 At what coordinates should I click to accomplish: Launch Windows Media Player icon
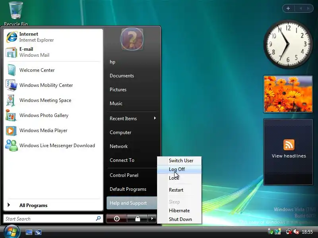11,131
